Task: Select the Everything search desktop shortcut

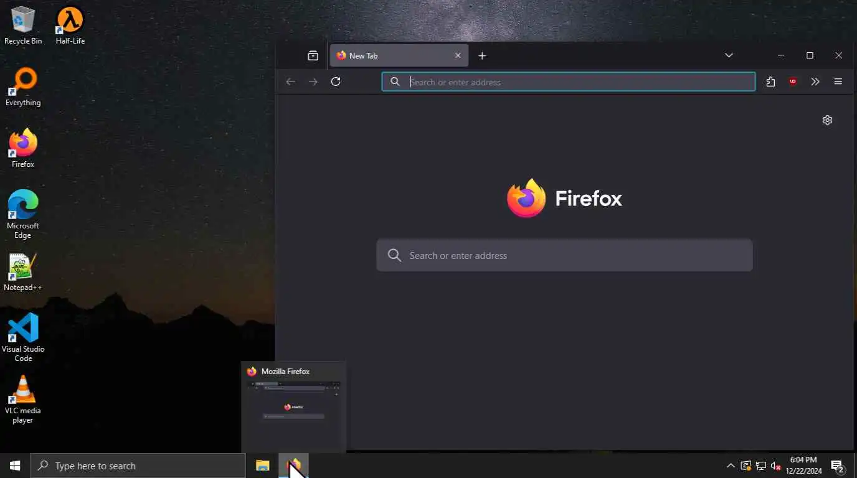Action: coord(23,87)
